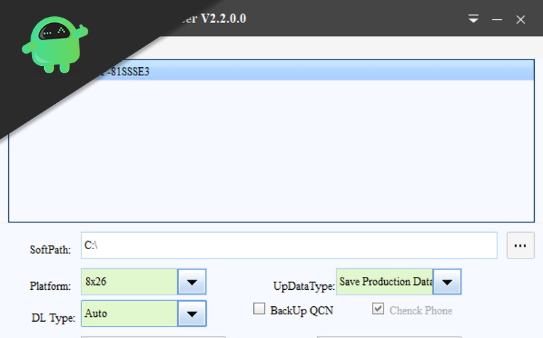Open the title bar dropdown menu icon
Screen dimensions: 543x338
click(x=473, y=19)
